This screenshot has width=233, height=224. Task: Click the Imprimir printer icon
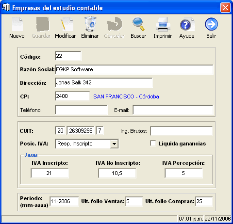click(163, 24)
